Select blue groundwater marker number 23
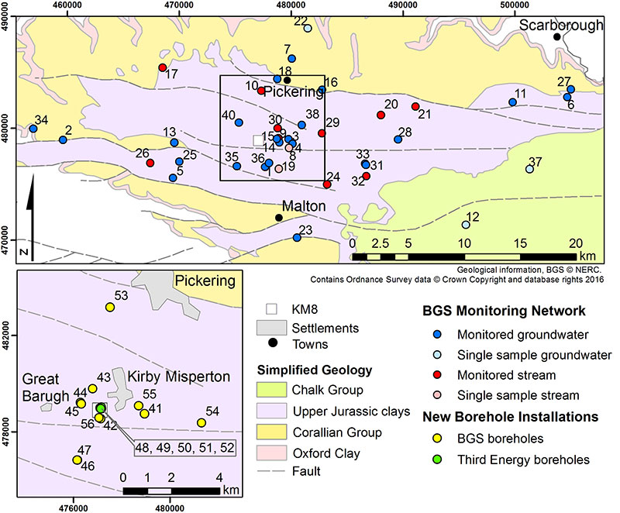620x513 pixels. 297,238
